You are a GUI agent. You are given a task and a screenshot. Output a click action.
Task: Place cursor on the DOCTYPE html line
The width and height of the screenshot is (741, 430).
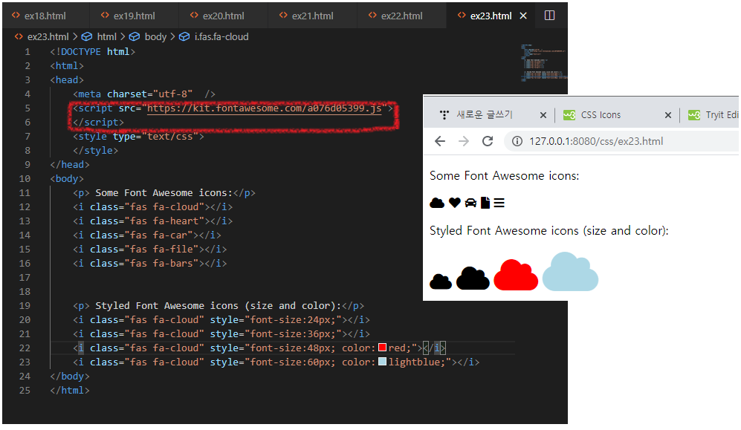tap(93, 51)
